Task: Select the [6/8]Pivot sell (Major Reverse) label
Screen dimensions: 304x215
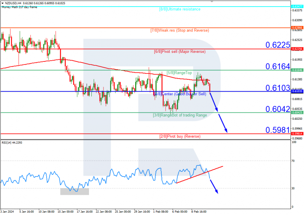Action: coord(180,52)
